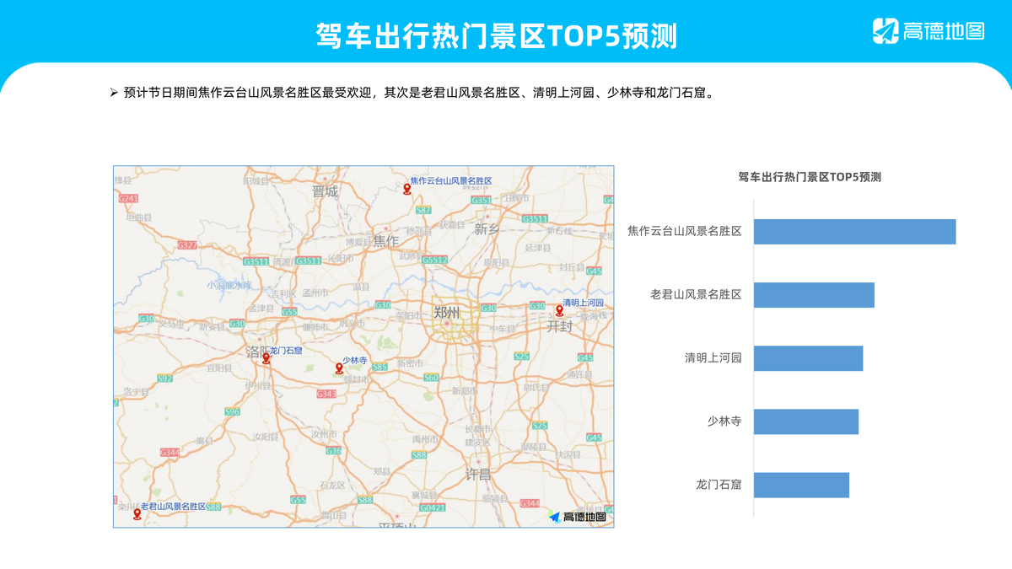
Task: Click the 孟州市 label on the map
Action: (x=315, y=293)
